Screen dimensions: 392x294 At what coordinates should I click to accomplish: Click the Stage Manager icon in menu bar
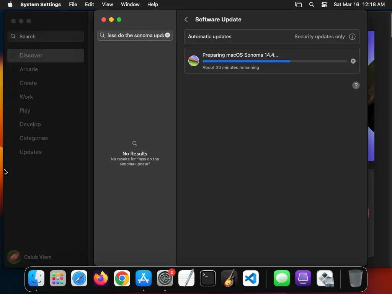[298, 5]
